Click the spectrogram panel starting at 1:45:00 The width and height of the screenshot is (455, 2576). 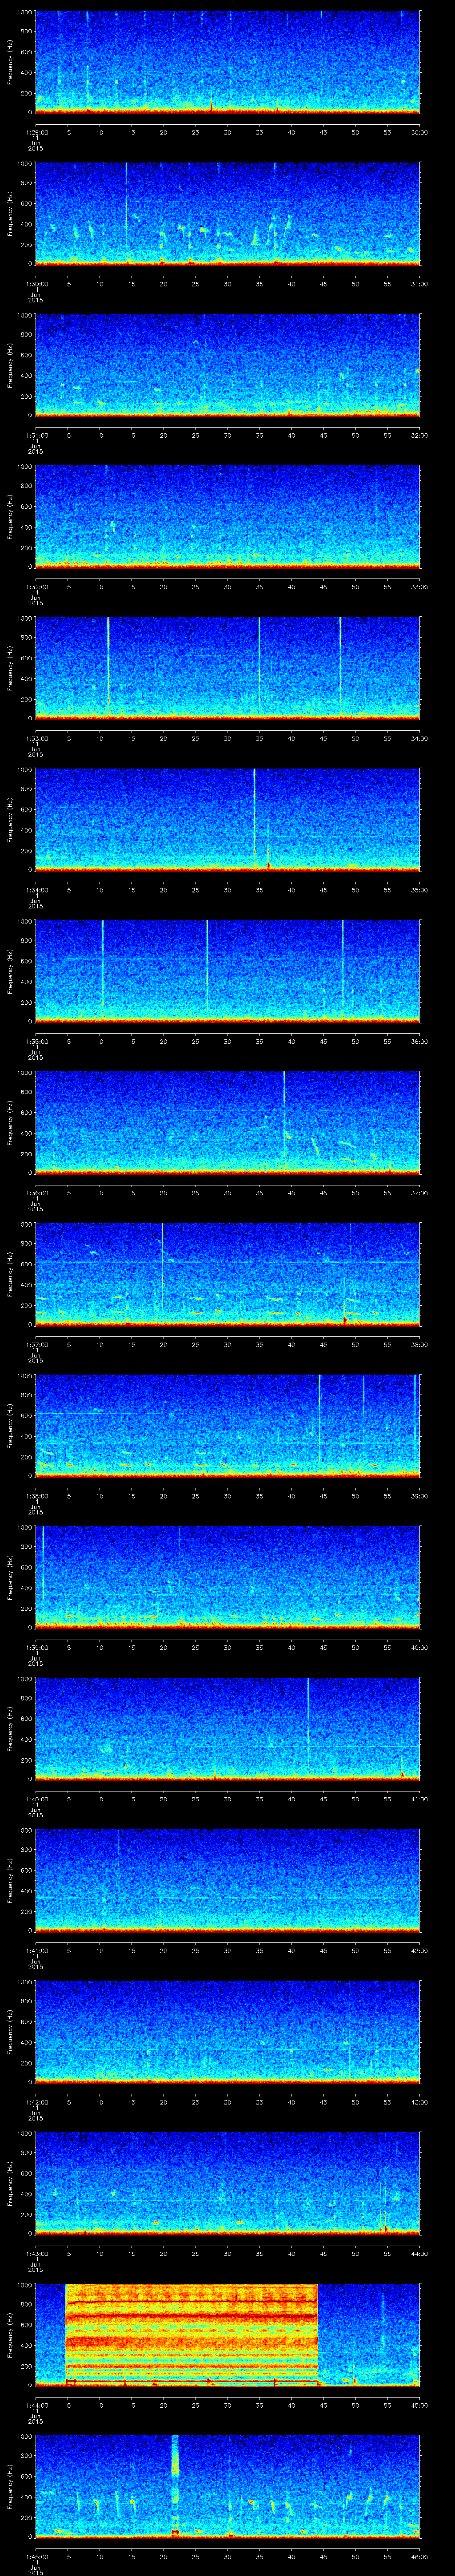pos(228,2485)
